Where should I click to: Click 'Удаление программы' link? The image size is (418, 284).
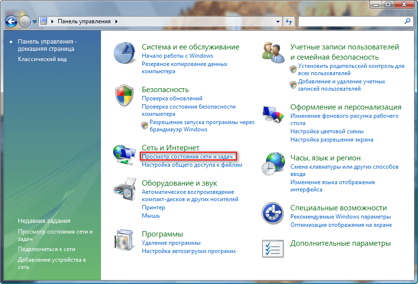tap(171, 243)
